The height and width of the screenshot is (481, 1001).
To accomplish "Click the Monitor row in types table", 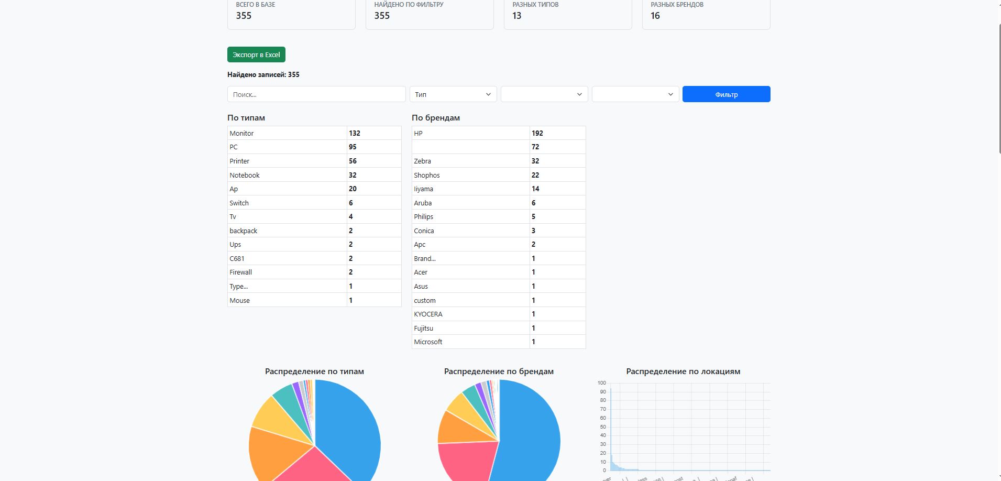I will click(x=314, y=133).
